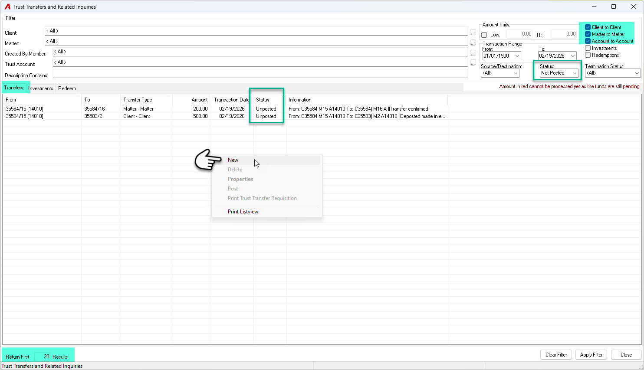Click the Return First results count field
Image resolution: width=644 pixels, height=370 pixels.
(x=43, y=357)
